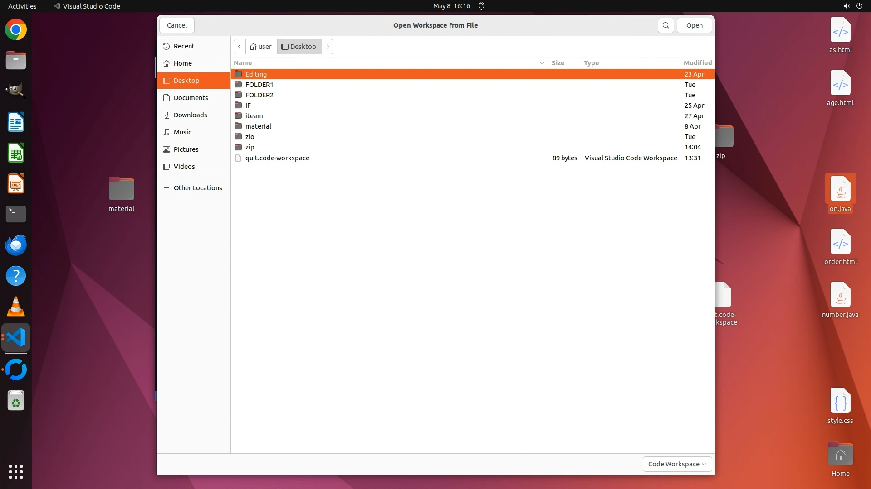871x489 pixels.
Task: Click the back arrow in path bar
Action: pyautogui.click(x=240, y=47)
